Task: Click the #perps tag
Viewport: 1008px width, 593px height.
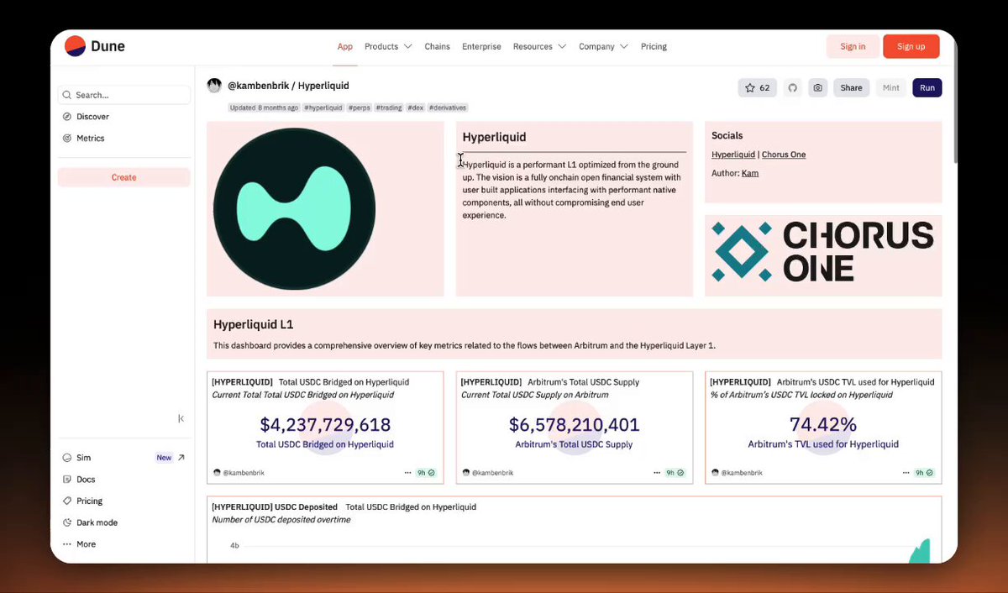Action: pyautogui.click(x=360, y=108)
